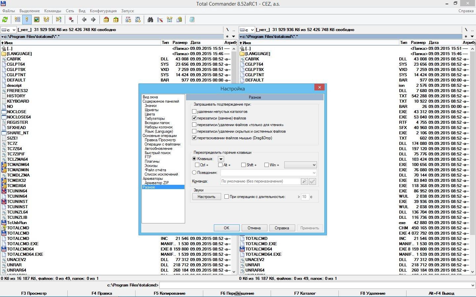Image resolution: width=476 pixels, height=297 pixels.
Task: Select the Клавиша radio button
Action: click(x=194, y=159)
